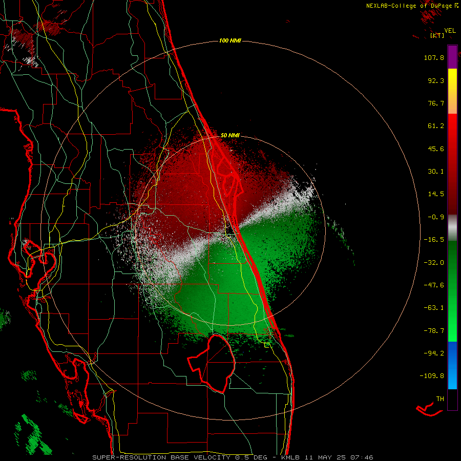The width and height of the screenshot is (461, 461).
Task: Click the -47.6 legend value
Action: pos(434,285)
